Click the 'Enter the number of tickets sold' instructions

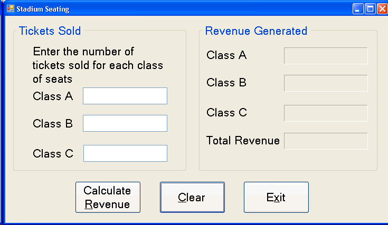point(98,65)
